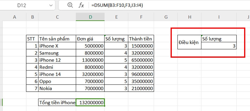Select column H header
The image size is (250, 111).
pyautogui.click(x=189, y=17)
